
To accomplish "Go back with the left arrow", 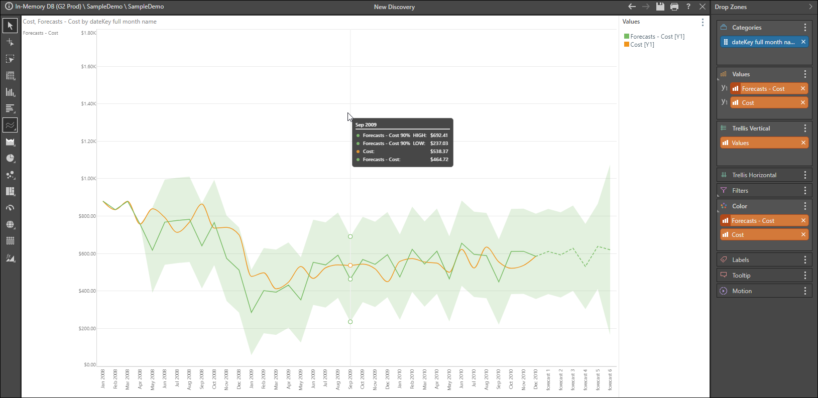I will [x=632, y=7].
